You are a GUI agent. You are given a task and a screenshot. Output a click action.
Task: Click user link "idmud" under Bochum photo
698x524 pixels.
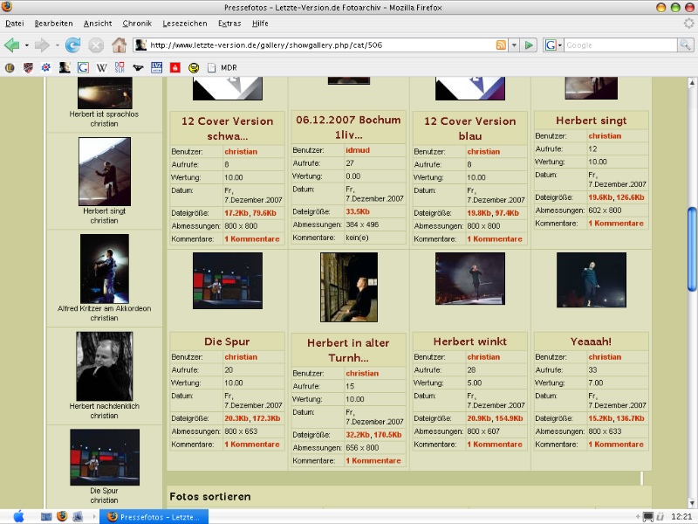pos(358,150)
